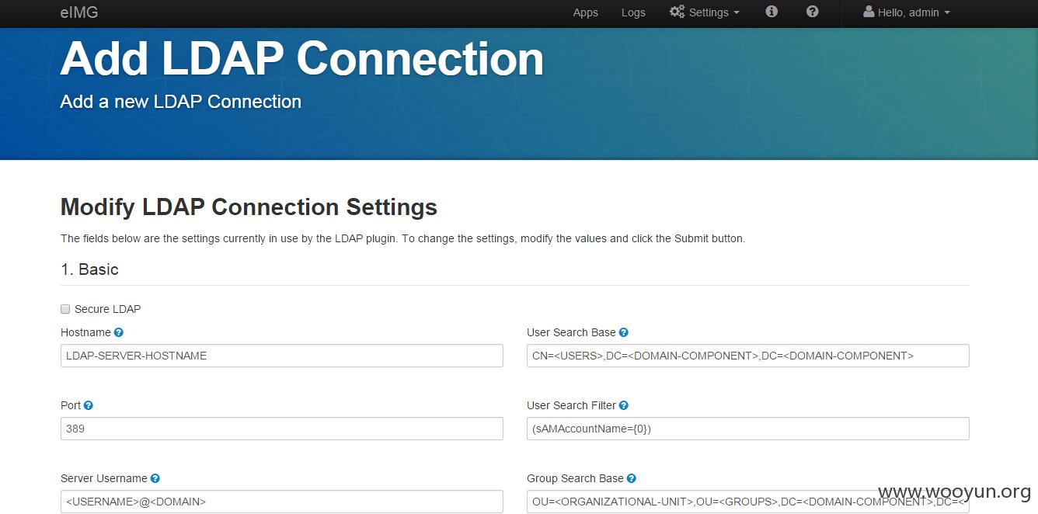The width and height of the screenshot is (1038, 514).
Task: Expand the Settings dropdown menu
Action: click(705, 12)
